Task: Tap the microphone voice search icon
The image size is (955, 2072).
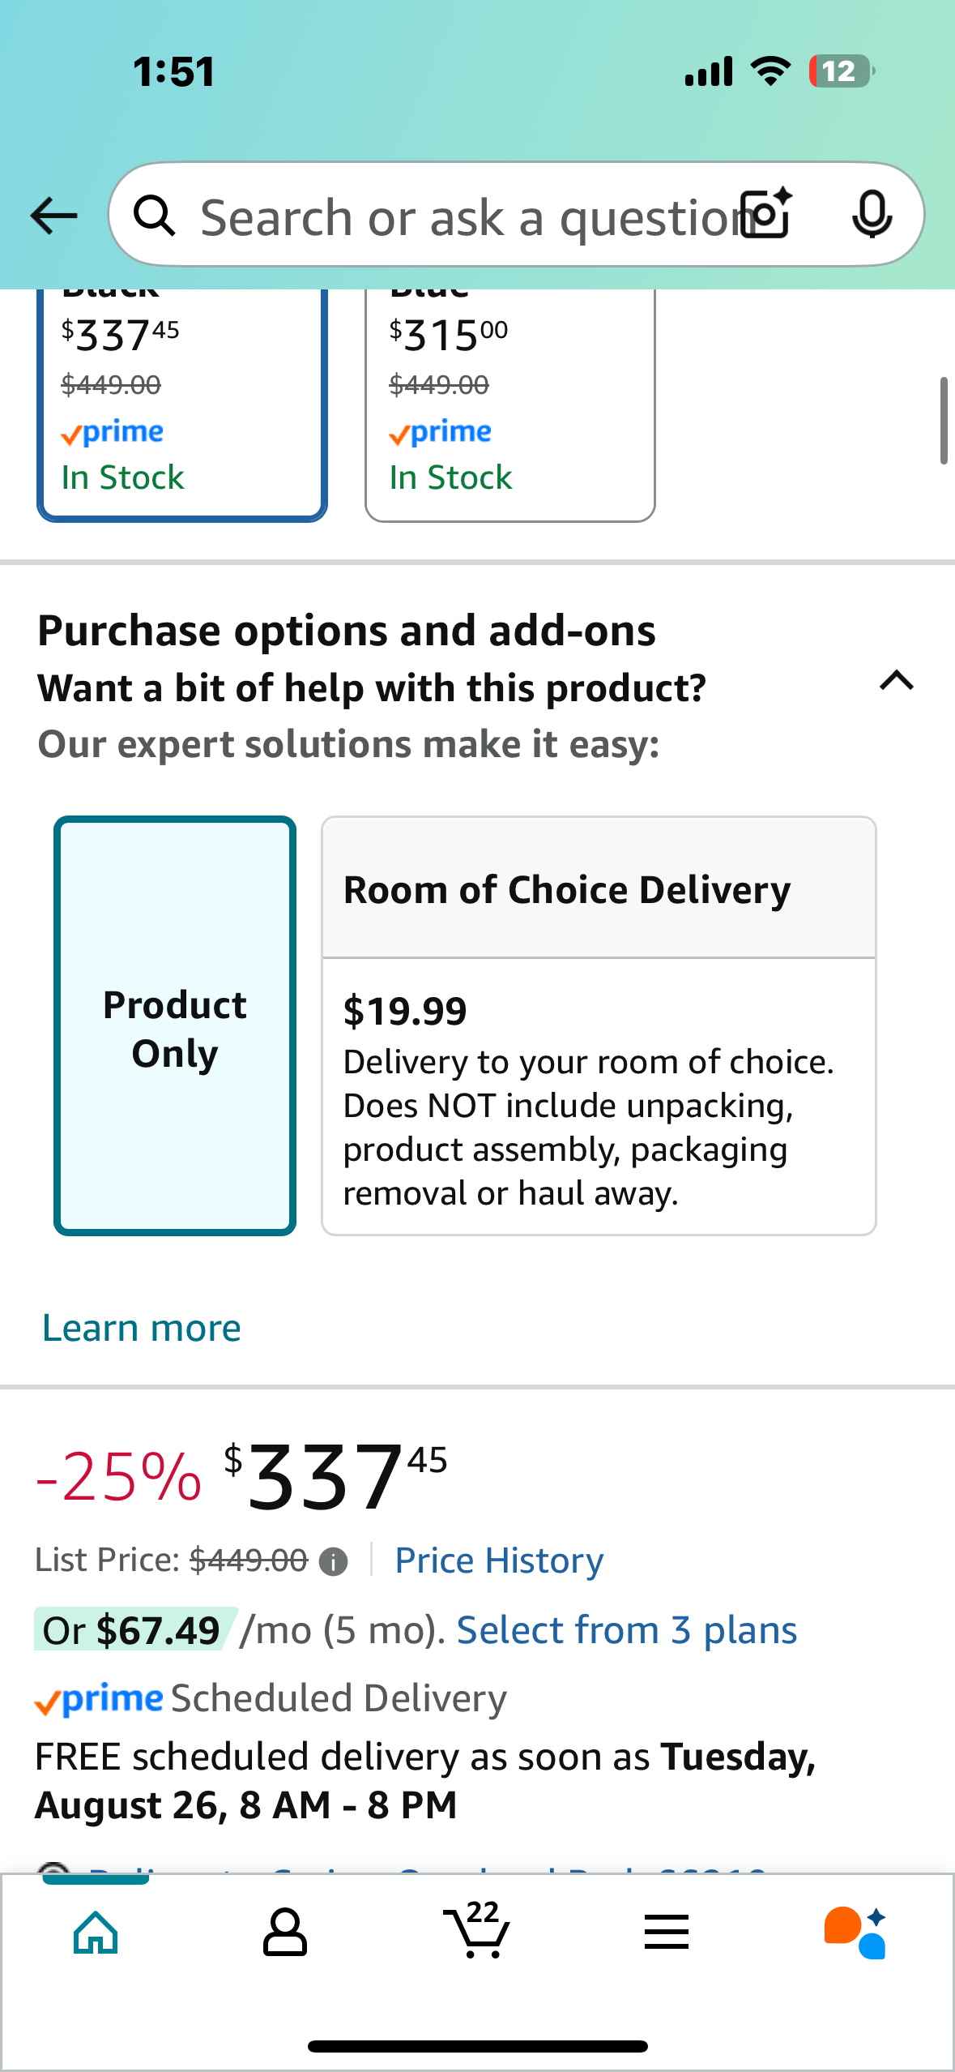Action: (872, 215)
